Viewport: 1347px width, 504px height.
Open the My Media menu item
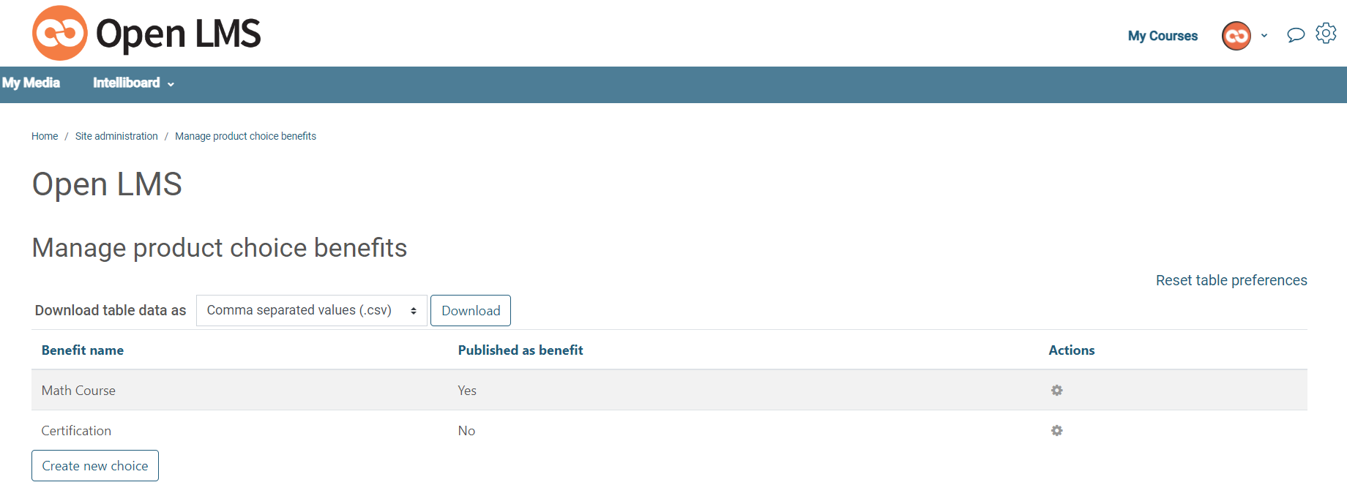click(30, 83)
